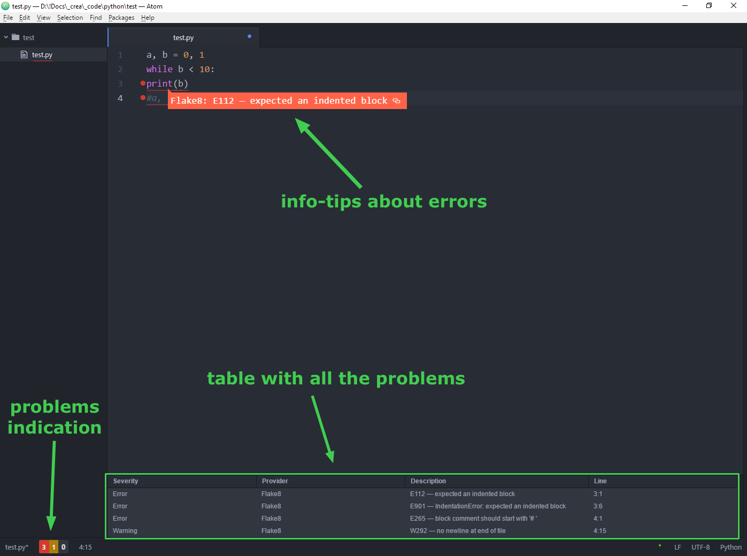747x556 pixels.
Task: Click the file icon next to test.py in sidebar
Action: pyautogui.click(x=24, y=55)
